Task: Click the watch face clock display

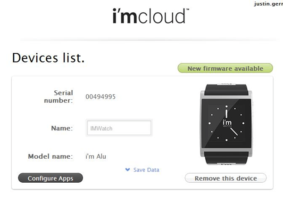Action: [226, 123]
